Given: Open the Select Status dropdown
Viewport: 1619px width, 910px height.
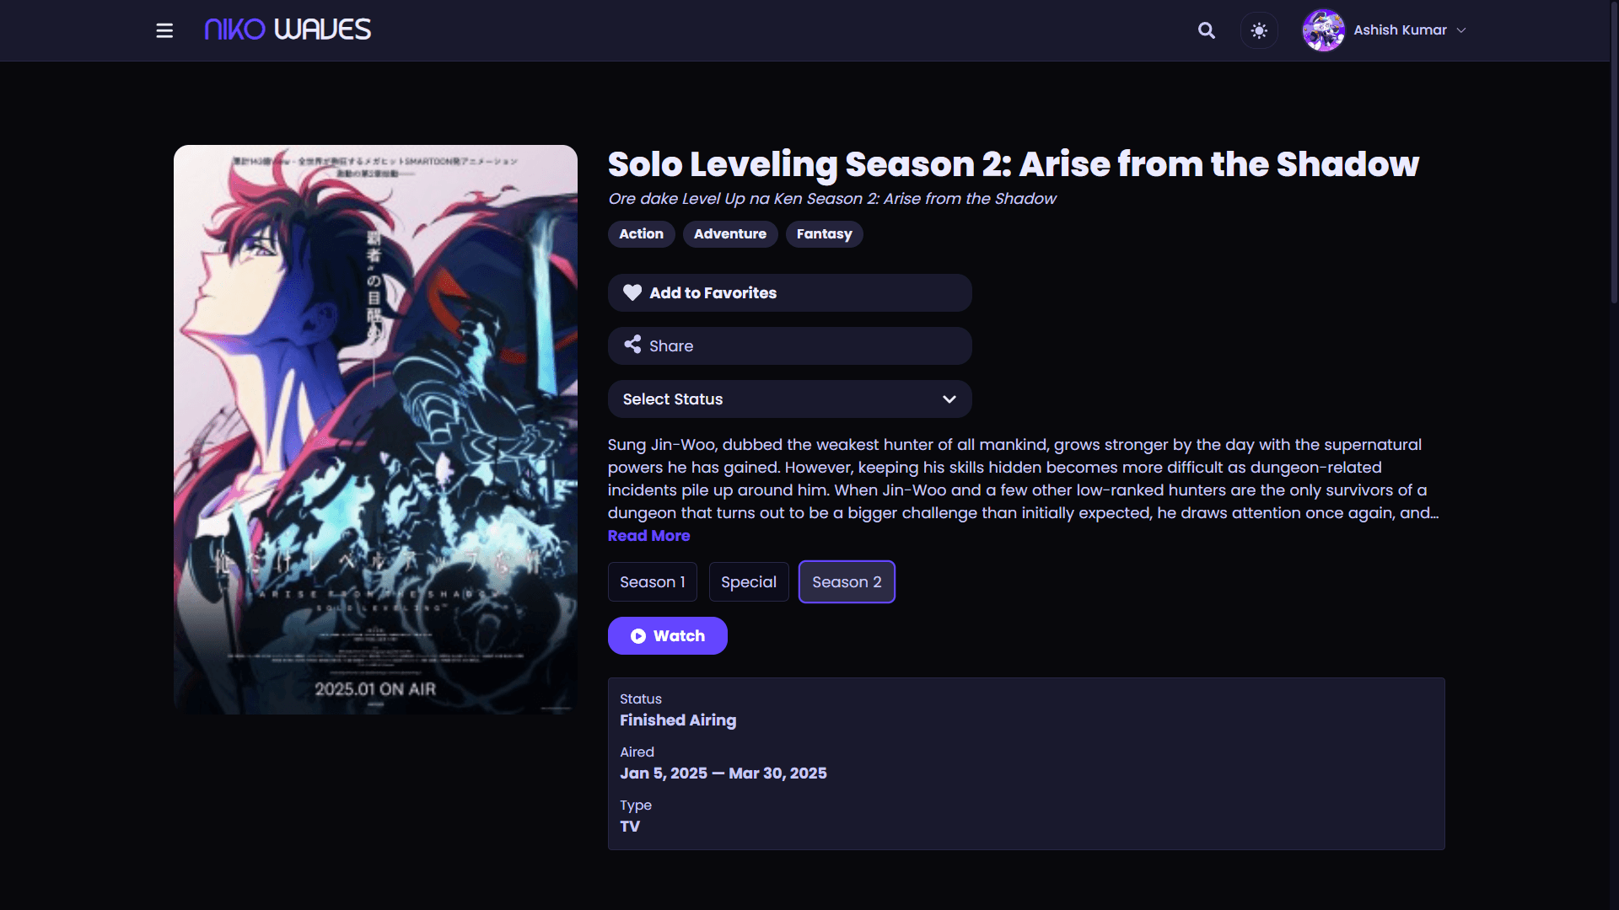Looking at the screenshot, I should point(789,399).
